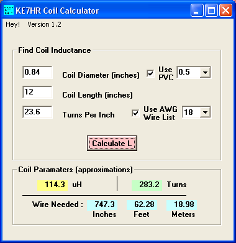Open the Version 1.2 menu item

coord(44,24)
